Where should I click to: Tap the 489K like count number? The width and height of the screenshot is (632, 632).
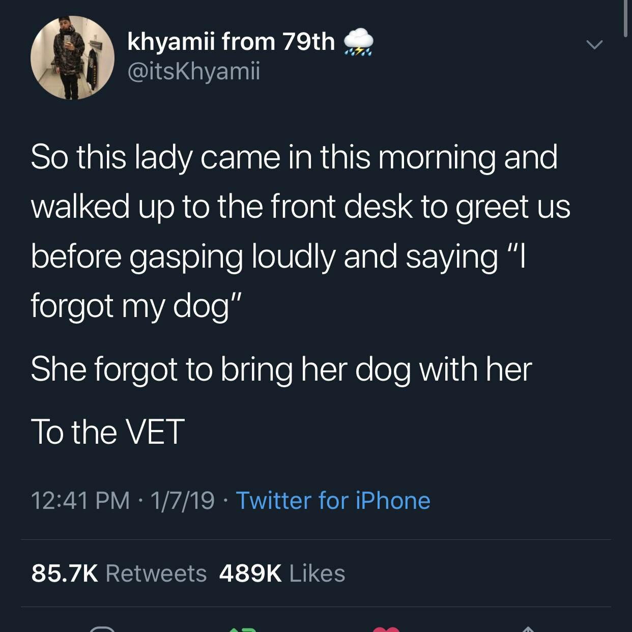pyautogui.click(x=250, y=573)
